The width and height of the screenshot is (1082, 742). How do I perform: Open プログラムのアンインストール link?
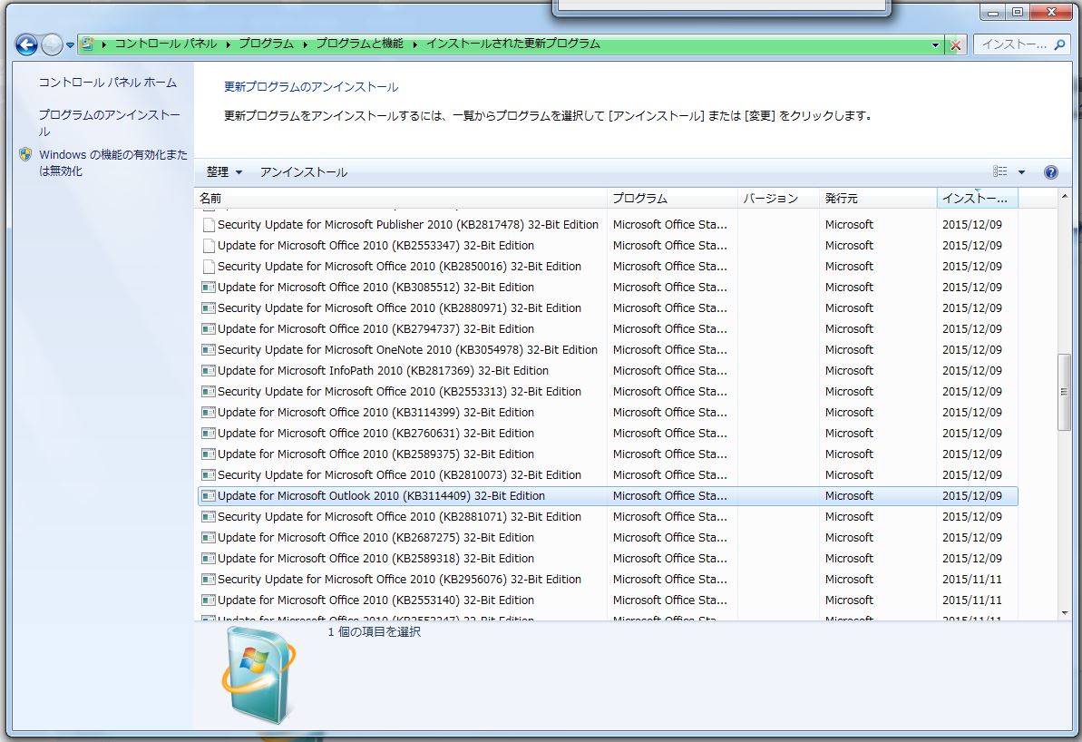click(109, 122)
